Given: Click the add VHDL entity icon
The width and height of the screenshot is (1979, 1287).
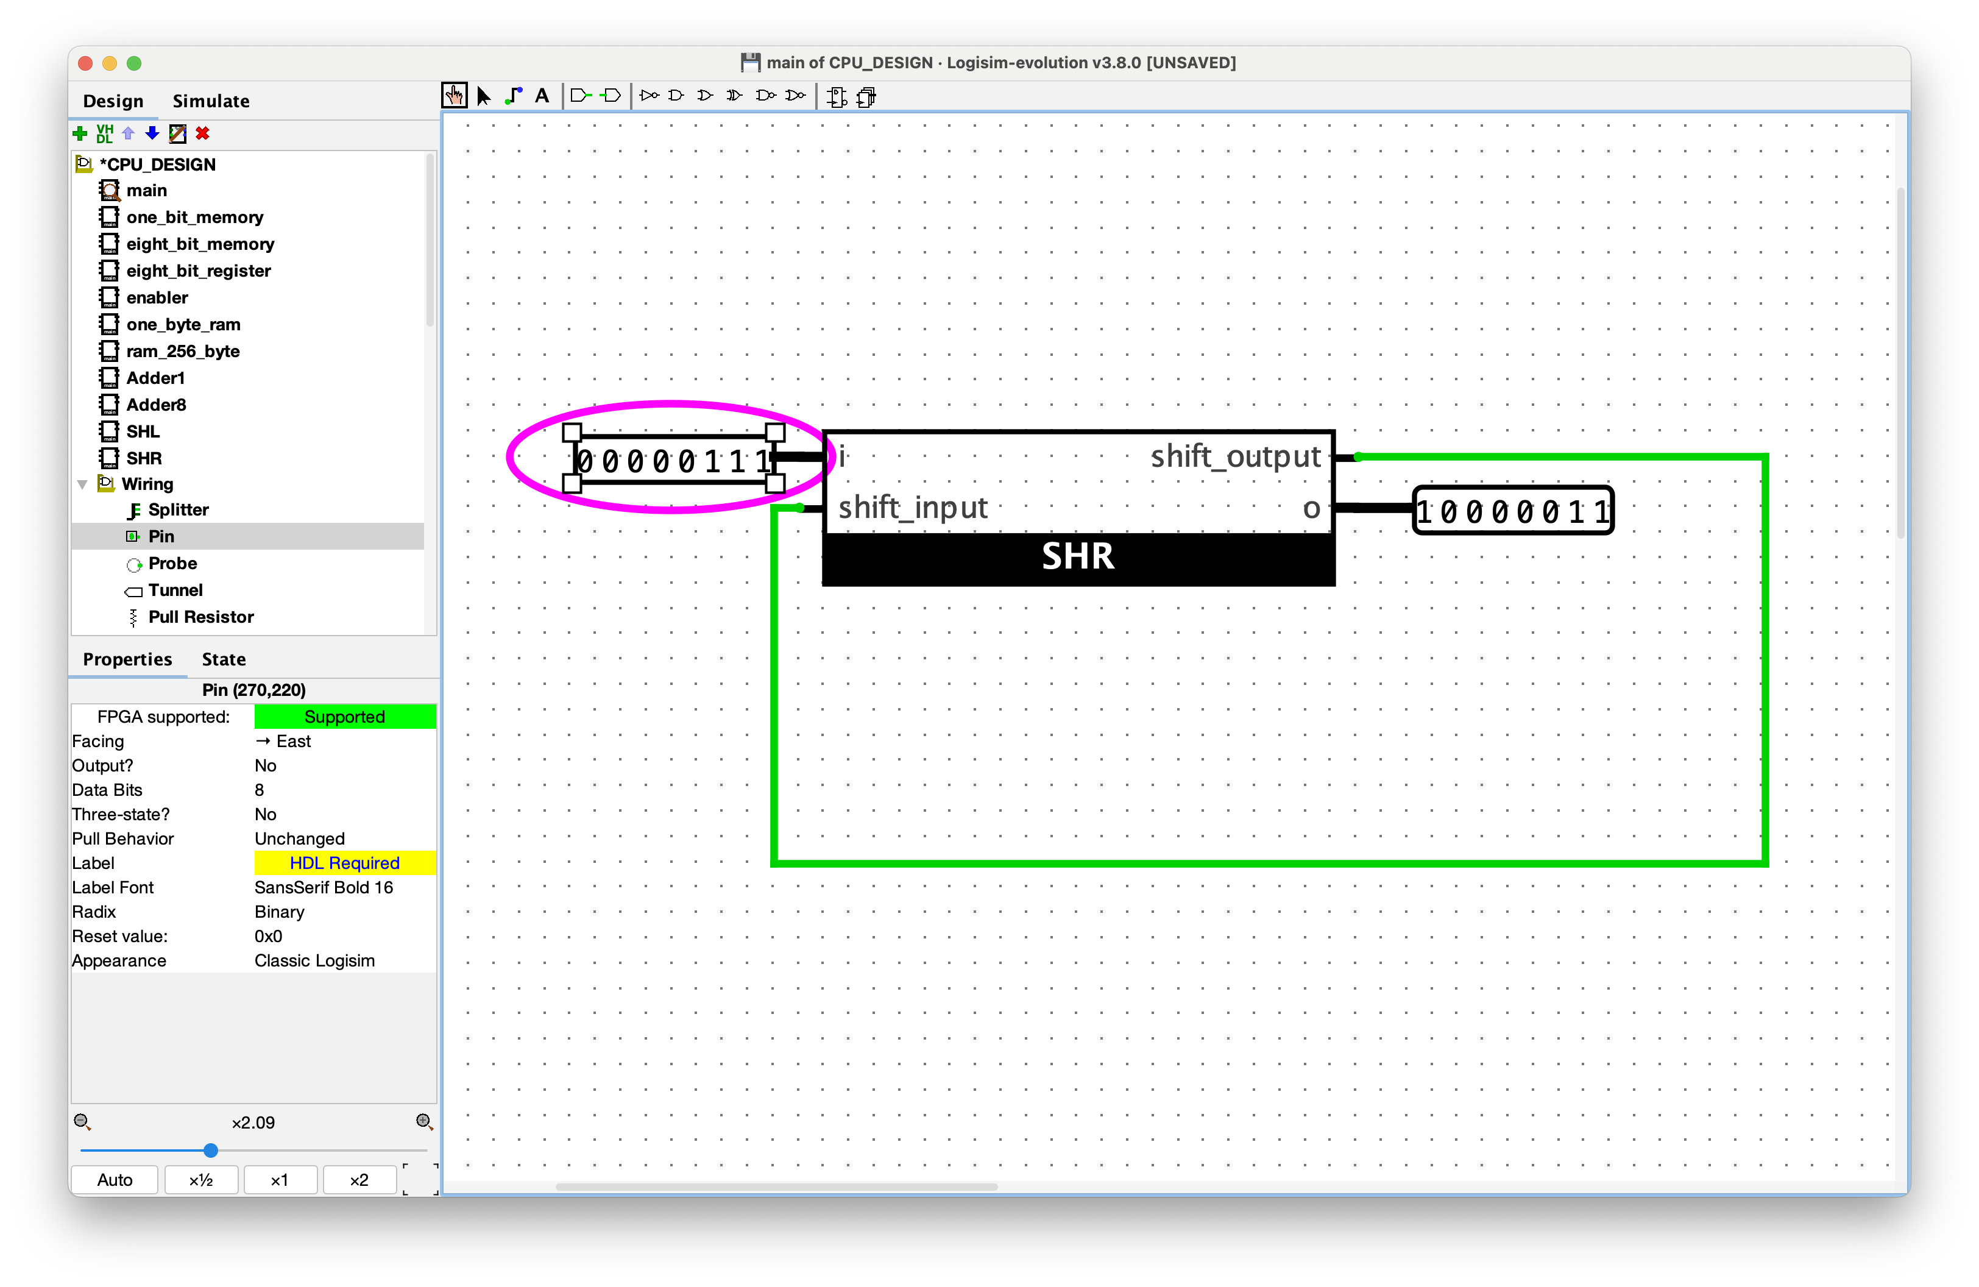Looking at the screenshot, I should [105, 134].
